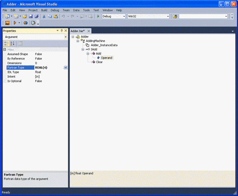Viewport: 238px width, 196px height.
Task: Select the By Reference property row
Action: [x=37, y=59]
